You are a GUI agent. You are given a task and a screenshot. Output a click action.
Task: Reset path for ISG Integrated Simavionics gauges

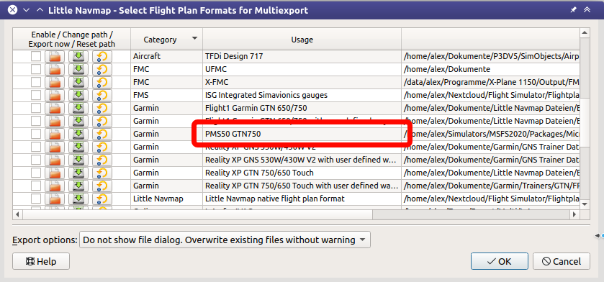pyautogui.click(x=102, y=95)
